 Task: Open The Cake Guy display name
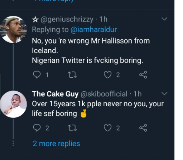click(x=55, y=94)
